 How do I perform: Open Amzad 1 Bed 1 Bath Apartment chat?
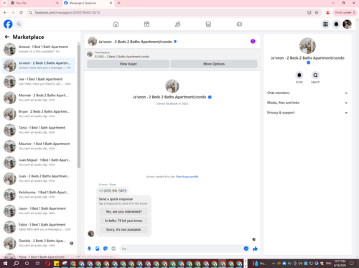(39, 49)
